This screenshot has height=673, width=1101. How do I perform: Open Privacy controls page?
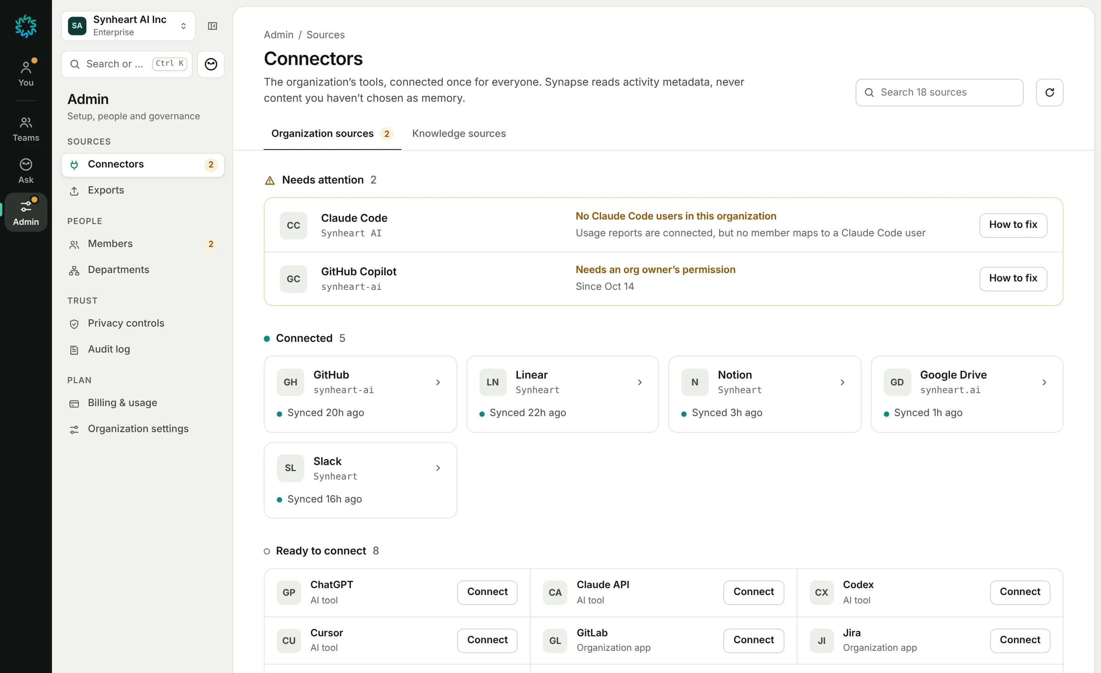click(143, 323)
